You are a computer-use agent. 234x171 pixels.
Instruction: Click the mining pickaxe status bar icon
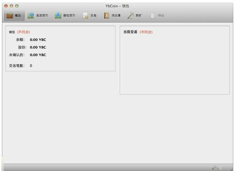coord(214,168)
